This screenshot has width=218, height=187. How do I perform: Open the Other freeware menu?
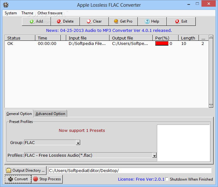50,13
